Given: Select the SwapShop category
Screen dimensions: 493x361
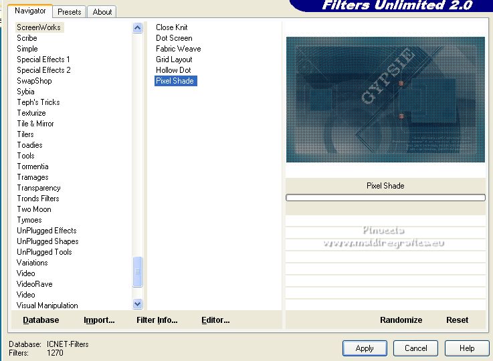Looking at the screenshot, I should pyautogui.click(x=34, y=81).
